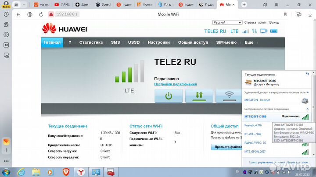Click the mobile data transfer arrows button
The height and width of the screenshot is (177, 316).
pyautogui.click(x=199, y=96)
